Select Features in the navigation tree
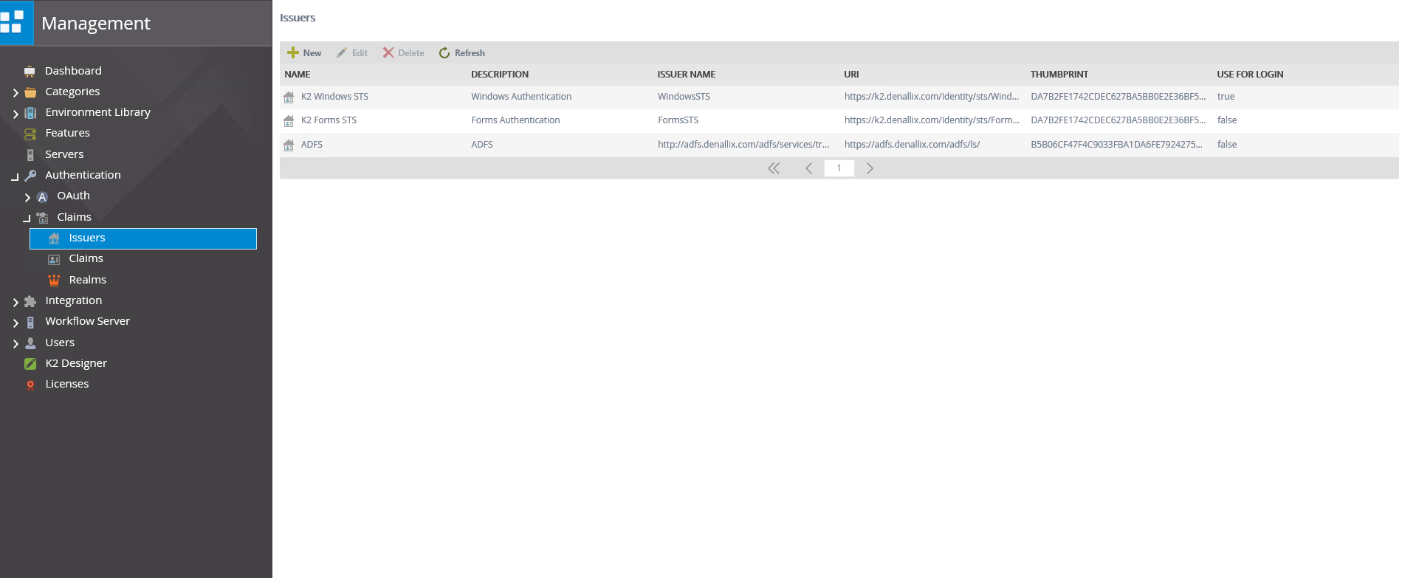This screenshot has width=1402, height=578. pyautogui.click(x=67, y=133)
